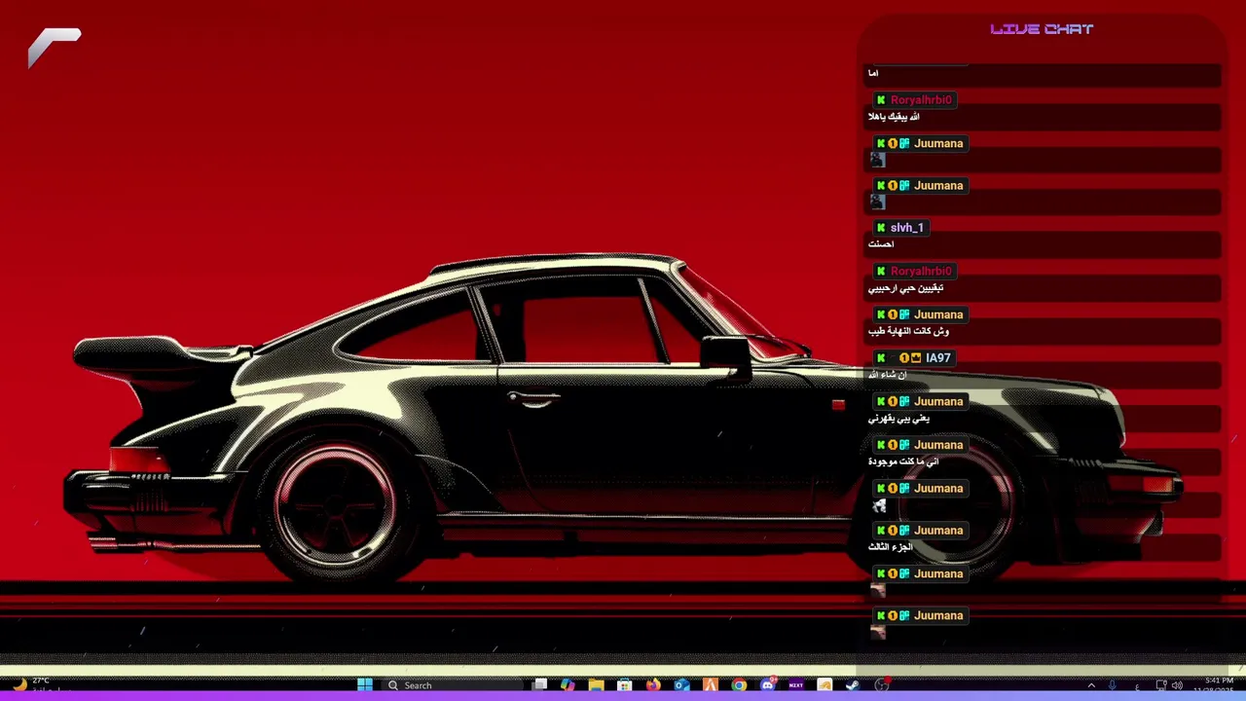
Task: Click the taskbar Search box
Action: tap(455, 685)
